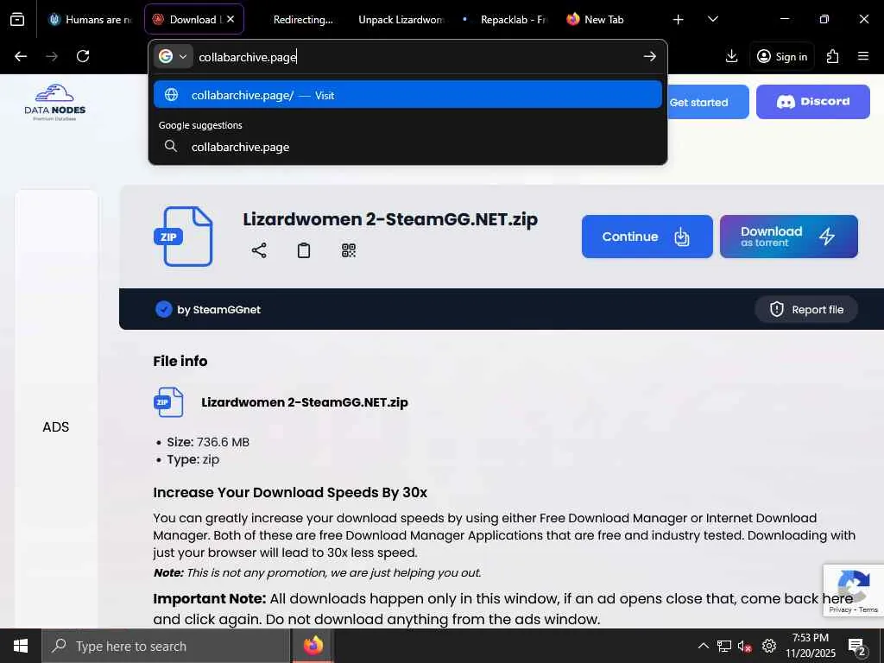
Task: Click Increase Your Download Speeds By 30x heading
Action: click(290, 492)
